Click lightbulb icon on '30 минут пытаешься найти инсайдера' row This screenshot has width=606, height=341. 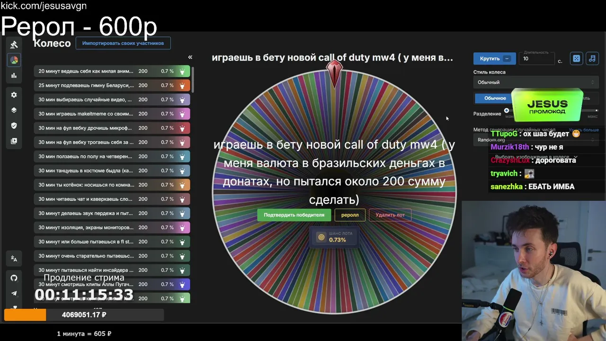click(182, 270)
